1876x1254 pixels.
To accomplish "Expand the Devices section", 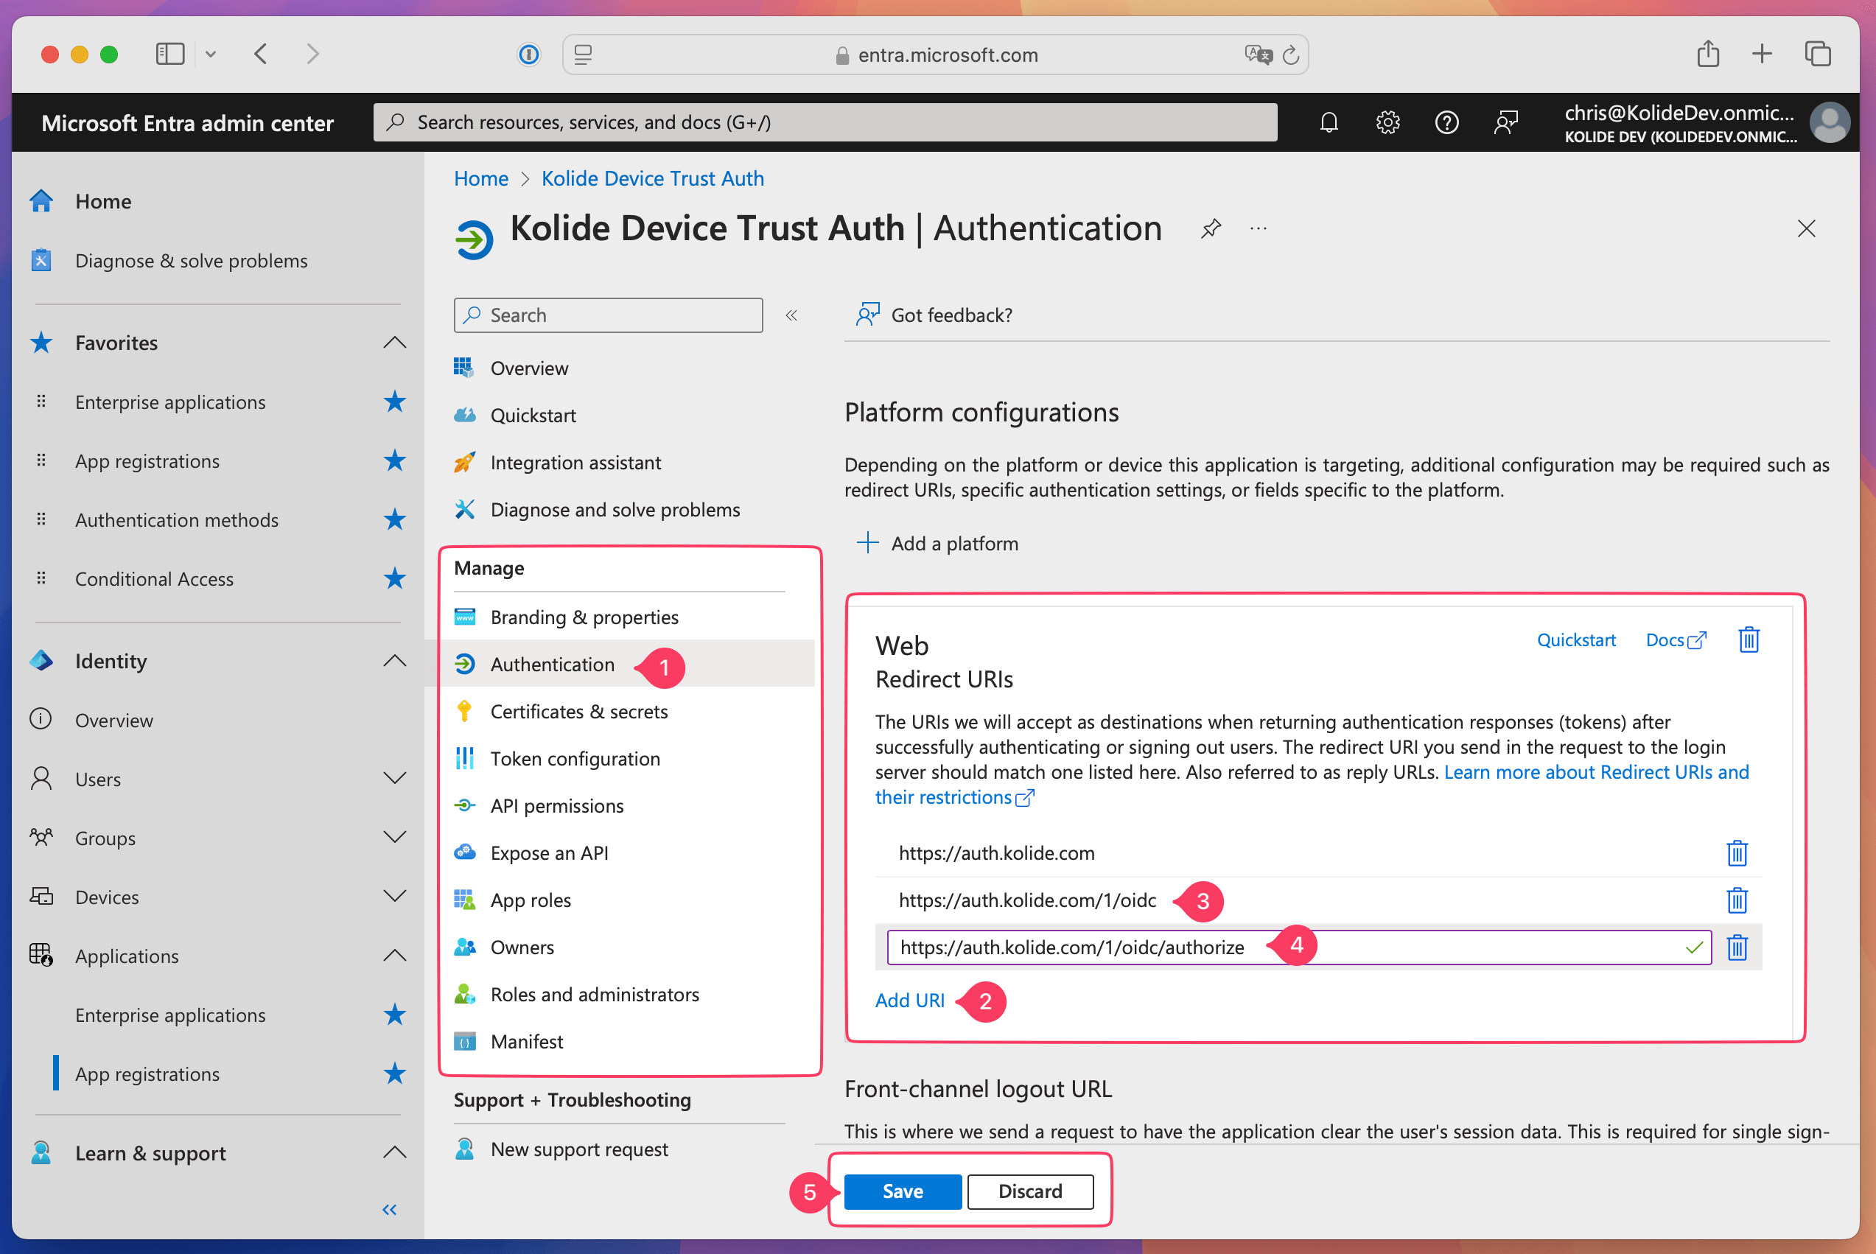I will pyautogui.click(x=394, y=897).
